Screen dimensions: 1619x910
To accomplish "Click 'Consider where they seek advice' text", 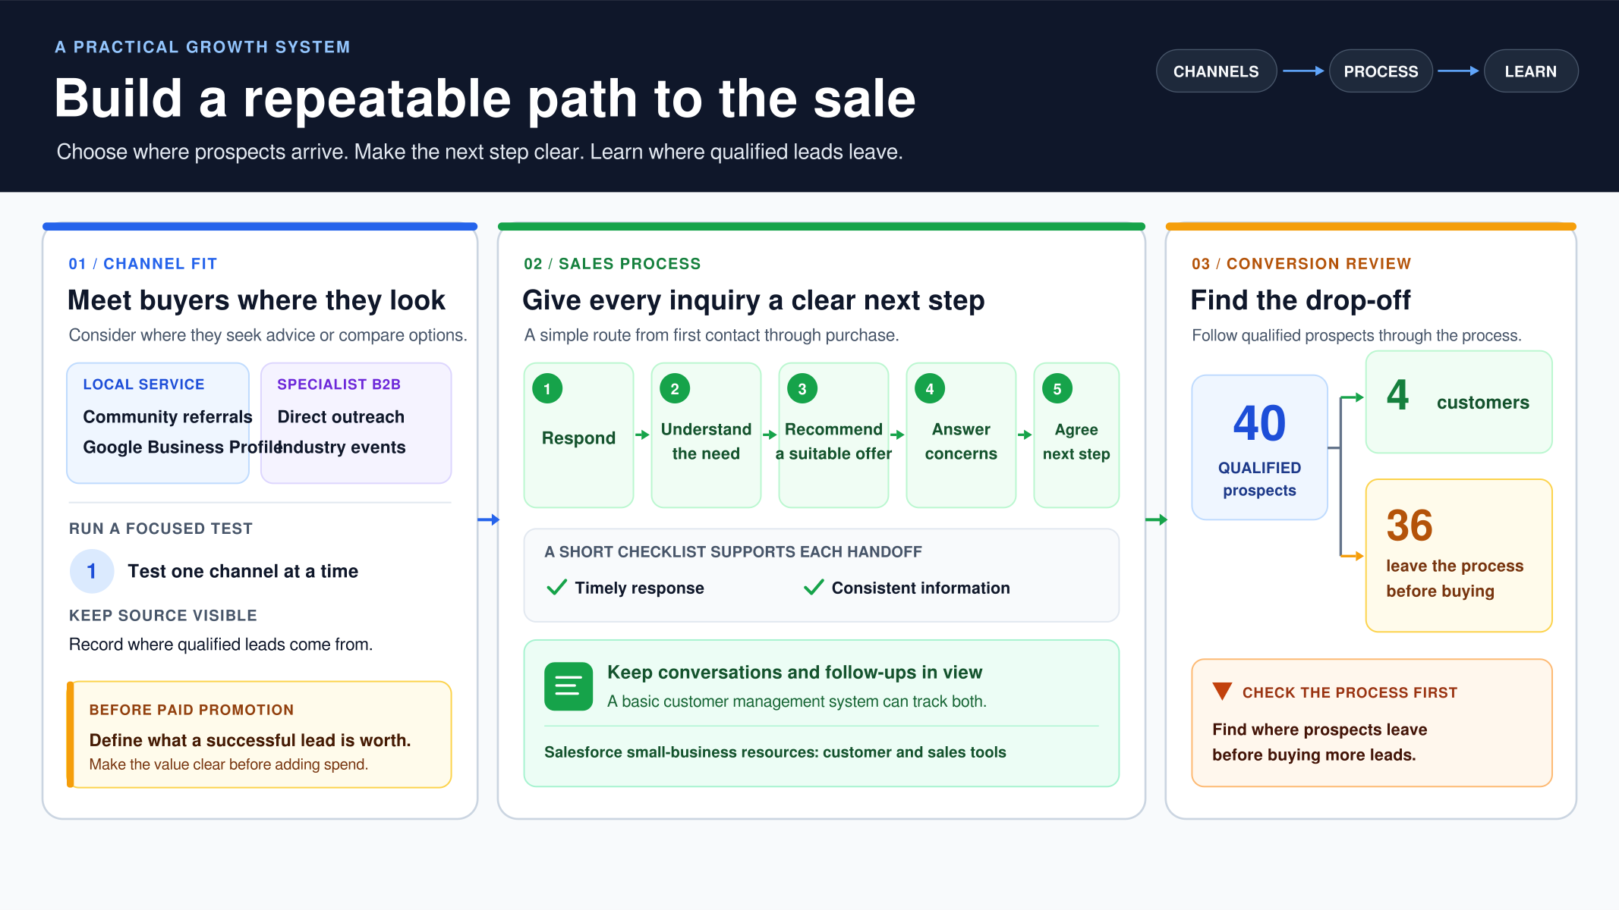I will (x=268, y=335).
